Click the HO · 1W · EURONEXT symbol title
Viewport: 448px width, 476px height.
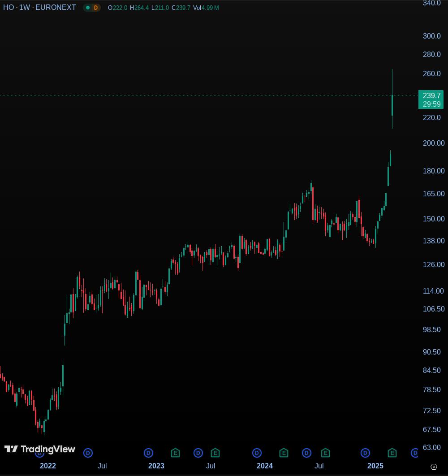[x=39, y=8]
